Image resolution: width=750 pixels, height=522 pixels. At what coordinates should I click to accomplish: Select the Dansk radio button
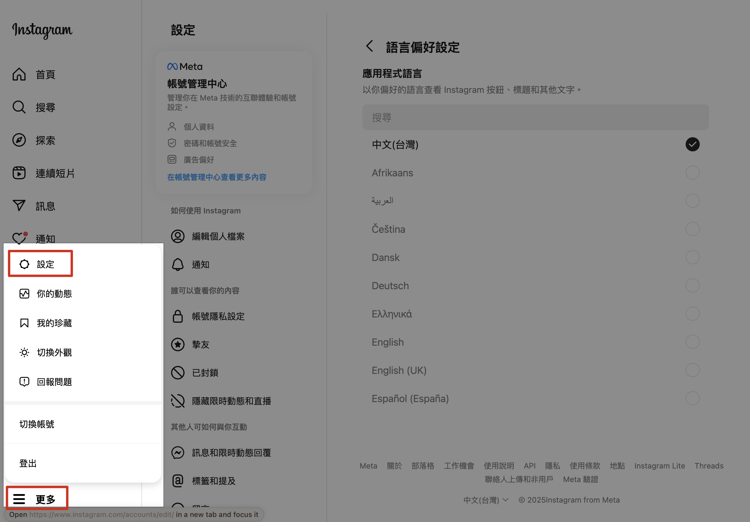pos(692,257)
